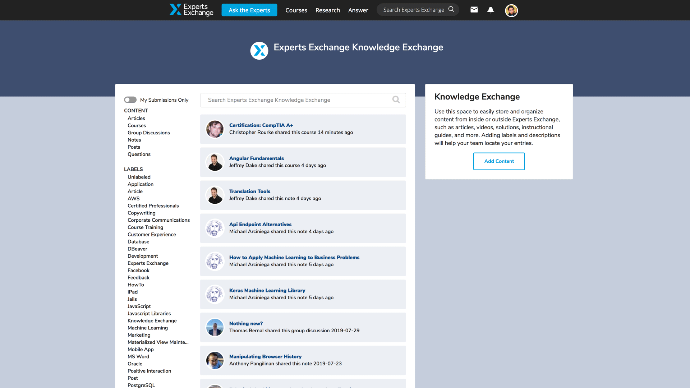Click the magnifier icon in header search

click(451, 10)
